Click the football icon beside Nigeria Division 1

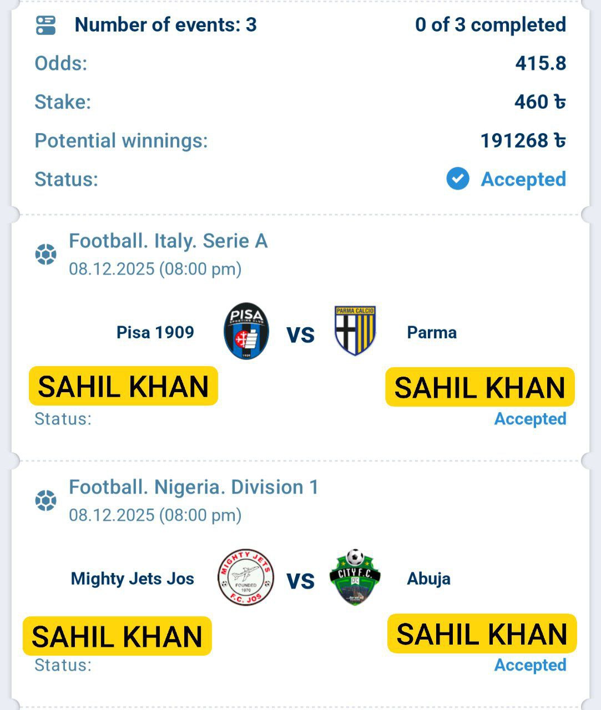pyautogui.click(x=46, y=501)
